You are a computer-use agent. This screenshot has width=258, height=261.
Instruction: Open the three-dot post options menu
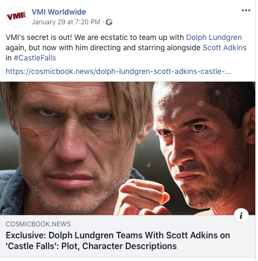(246, 10)
